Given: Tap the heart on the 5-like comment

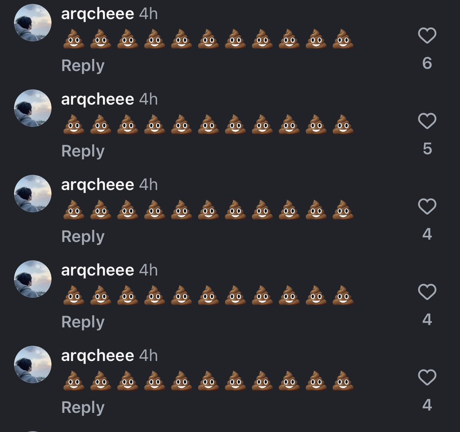Looking at the screenshot, I should coord(427,121).
